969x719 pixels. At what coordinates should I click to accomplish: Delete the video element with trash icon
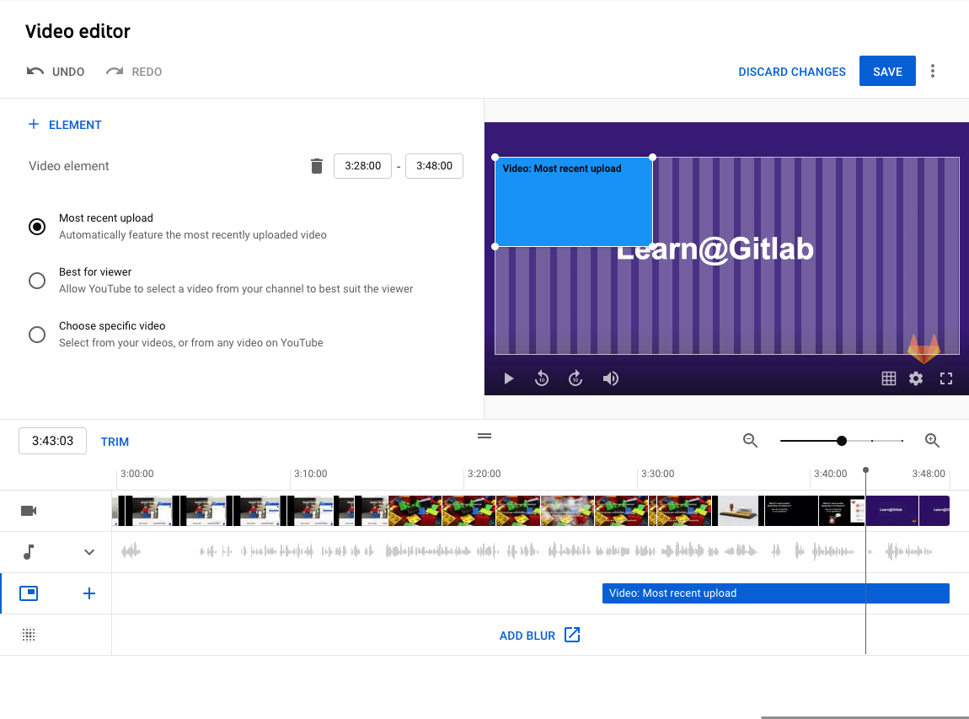tap(316, 166)
